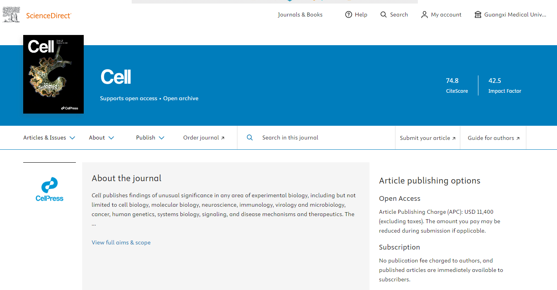Image resolution: width=557 pixels, height=290 pixels.
Task: Click View full aims & scope
Action: 121,242
